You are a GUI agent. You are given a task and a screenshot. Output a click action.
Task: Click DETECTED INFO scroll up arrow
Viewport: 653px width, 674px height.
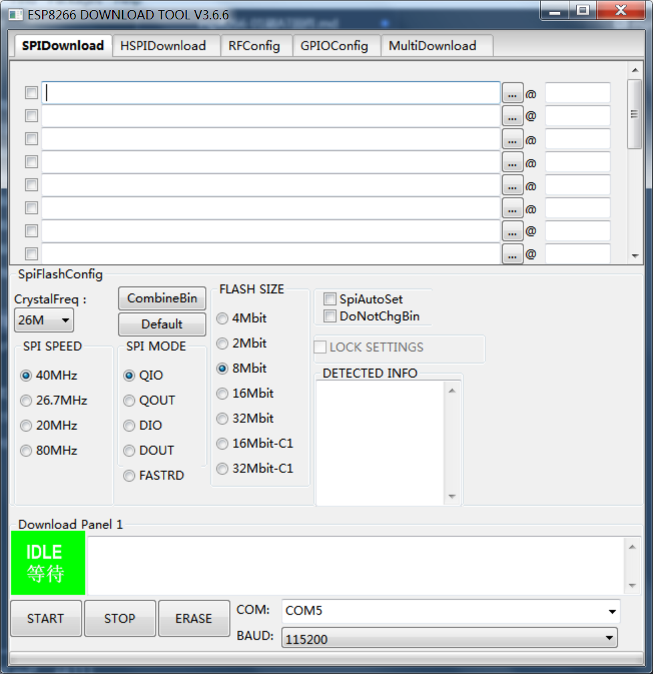pos(451,391)
